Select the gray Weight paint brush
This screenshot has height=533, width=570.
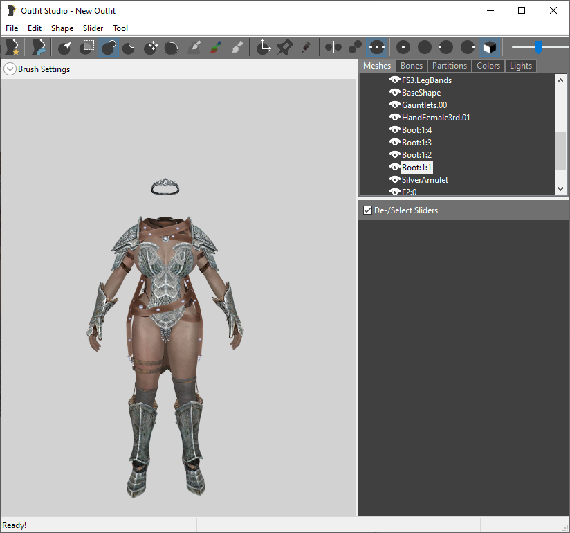194,47
